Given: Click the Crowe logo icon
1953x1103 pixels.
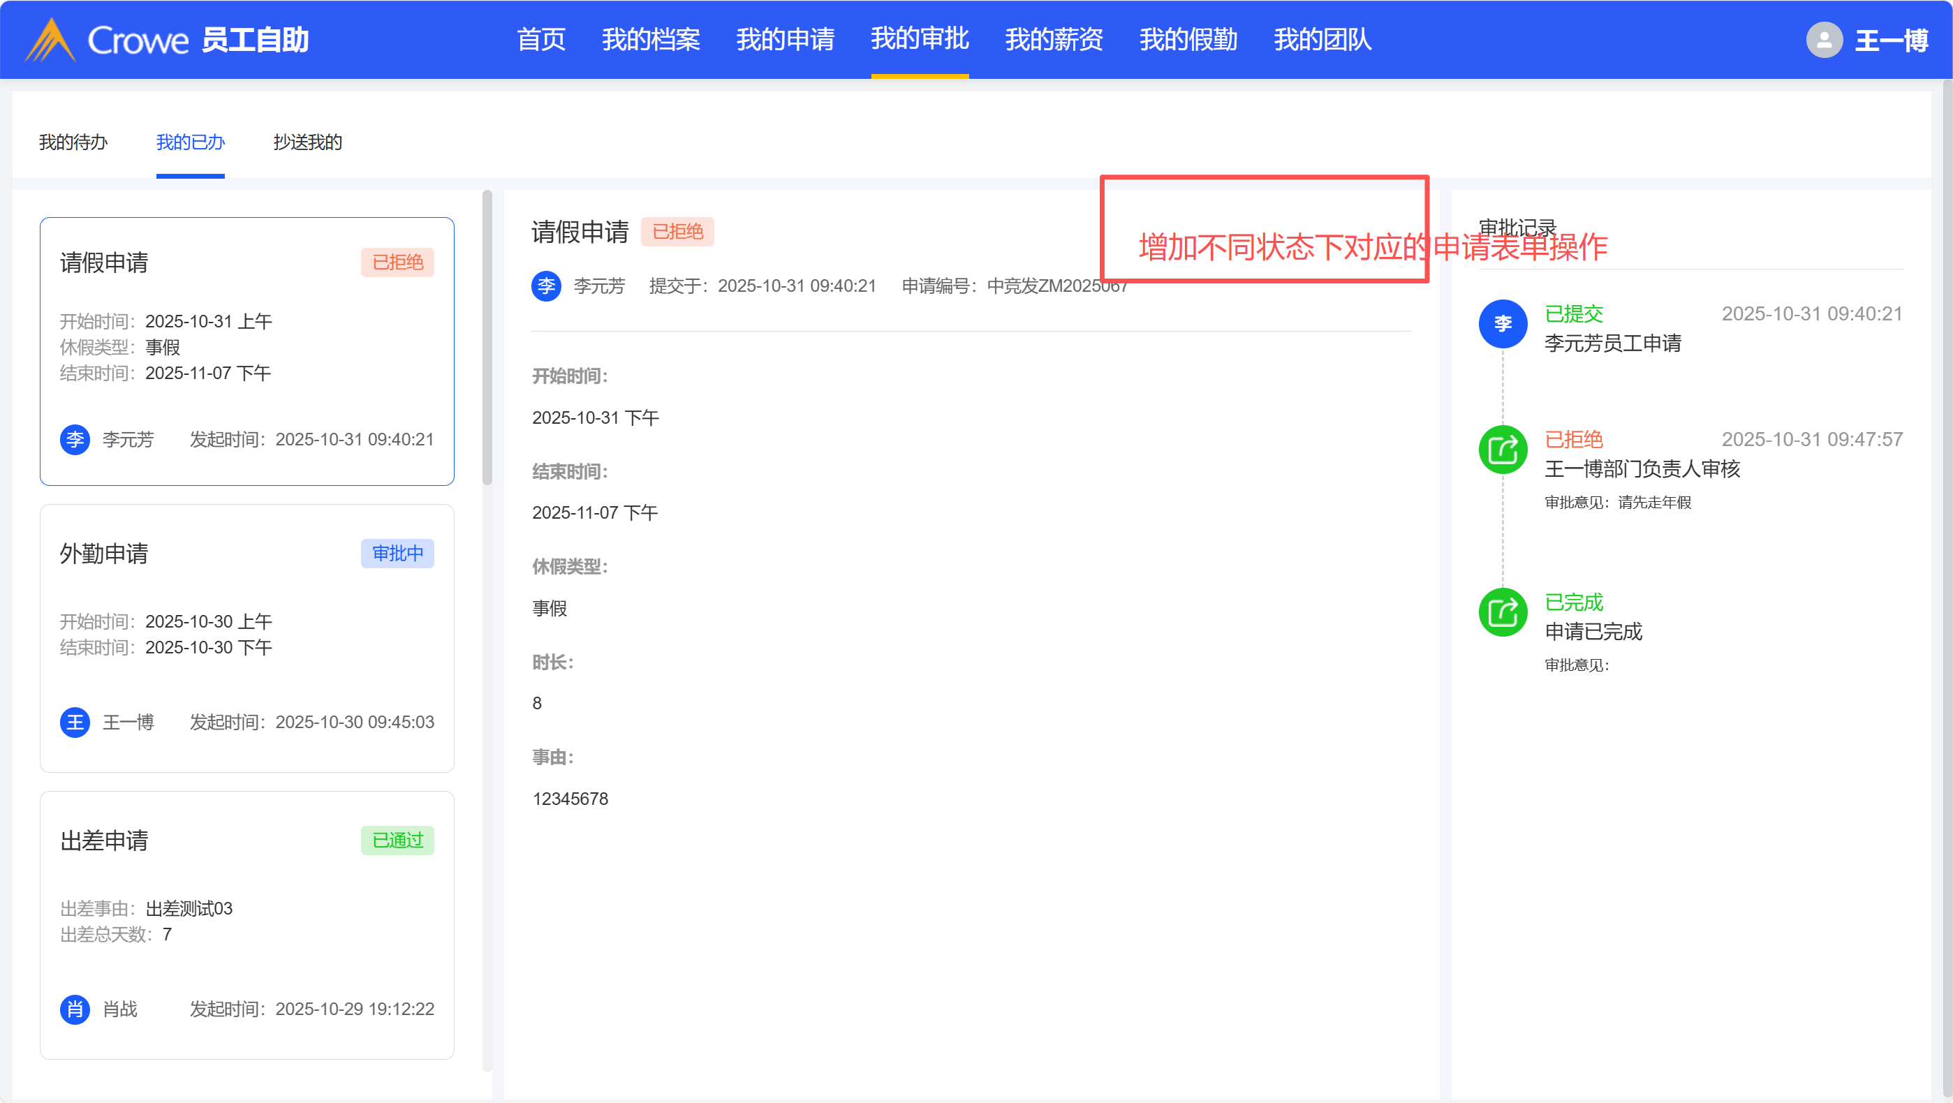Looking at the screenshot, I should 50,39.
